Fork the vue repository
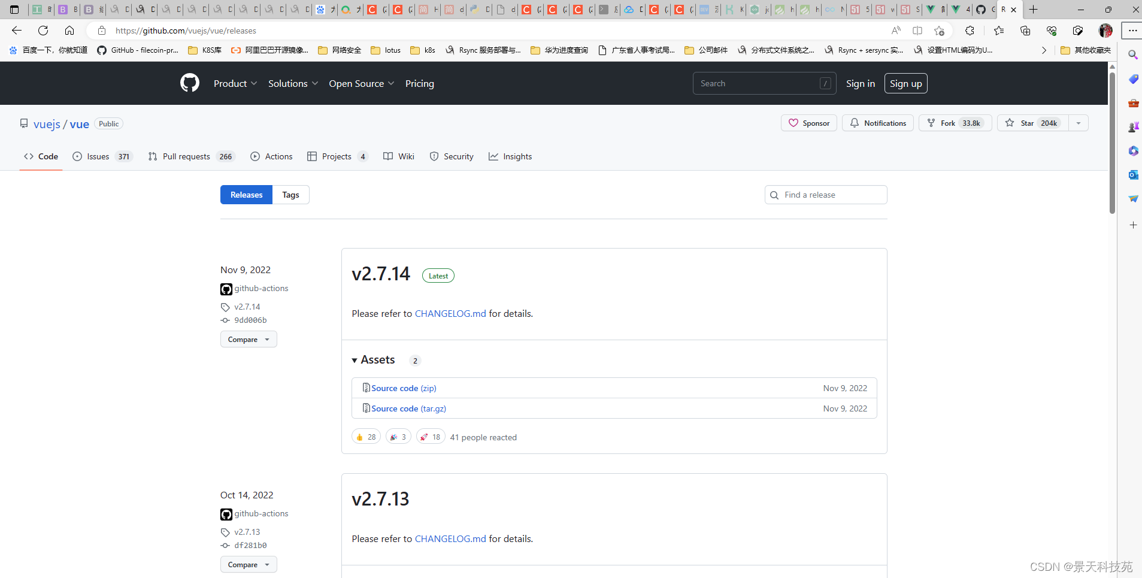 click(955, 123)
